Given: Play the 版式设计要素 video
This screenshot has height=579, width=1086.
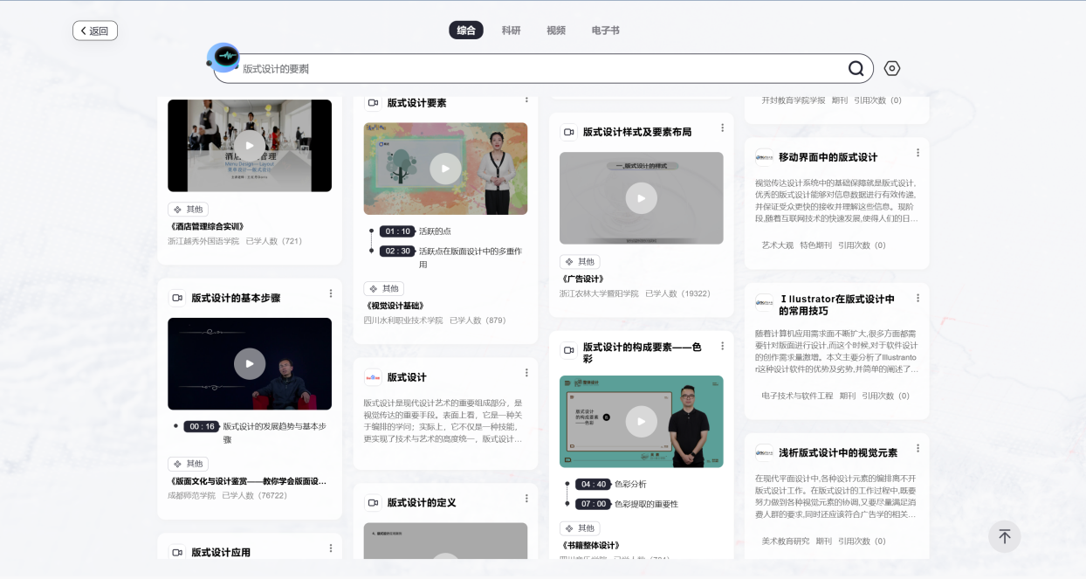Looking at the screenshot, I should click(445, 169).
